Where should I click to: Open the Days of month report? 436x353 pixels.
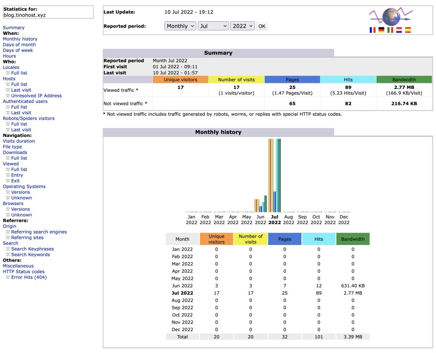[x=19, y=45]
